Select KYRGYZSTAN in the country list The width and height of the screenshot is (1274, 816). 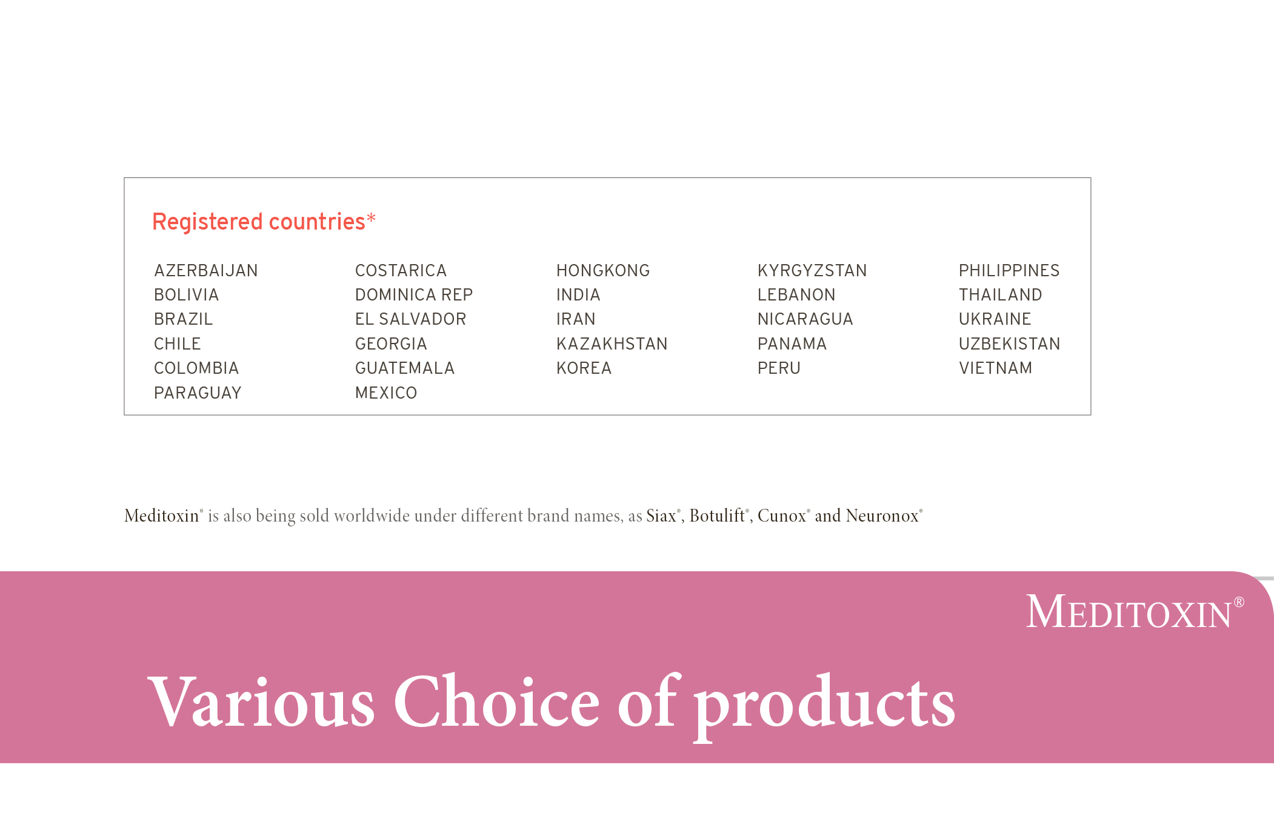tap(812, 270)
